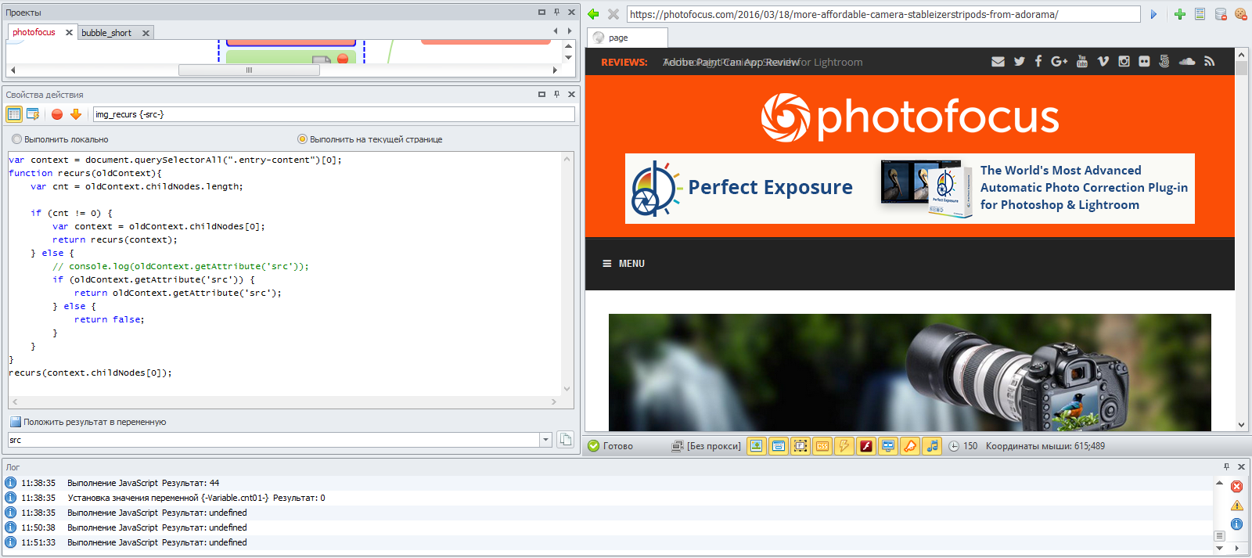This screenshot has width=1252, height=558.
Task: Click the photofocus logo banner
Action: coord(910,117)
